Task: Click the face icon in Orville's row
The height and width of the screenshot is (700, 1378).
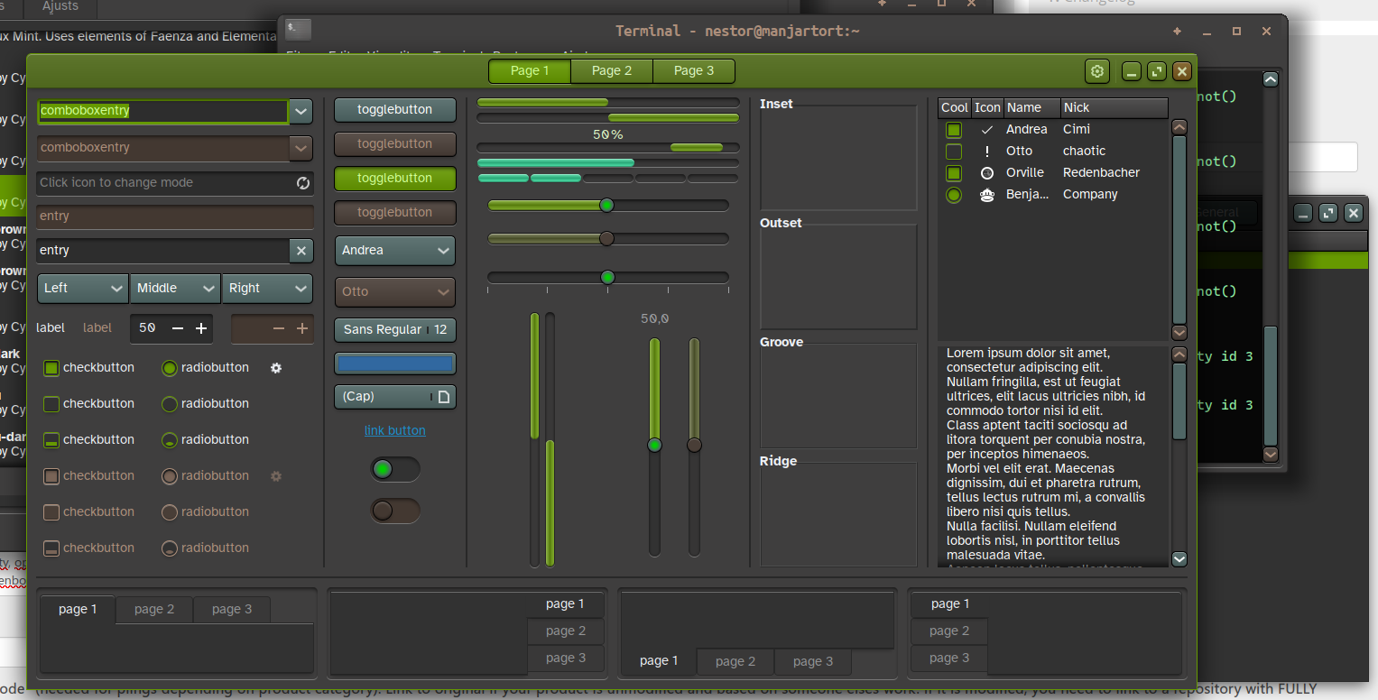Action: (987, 173)
